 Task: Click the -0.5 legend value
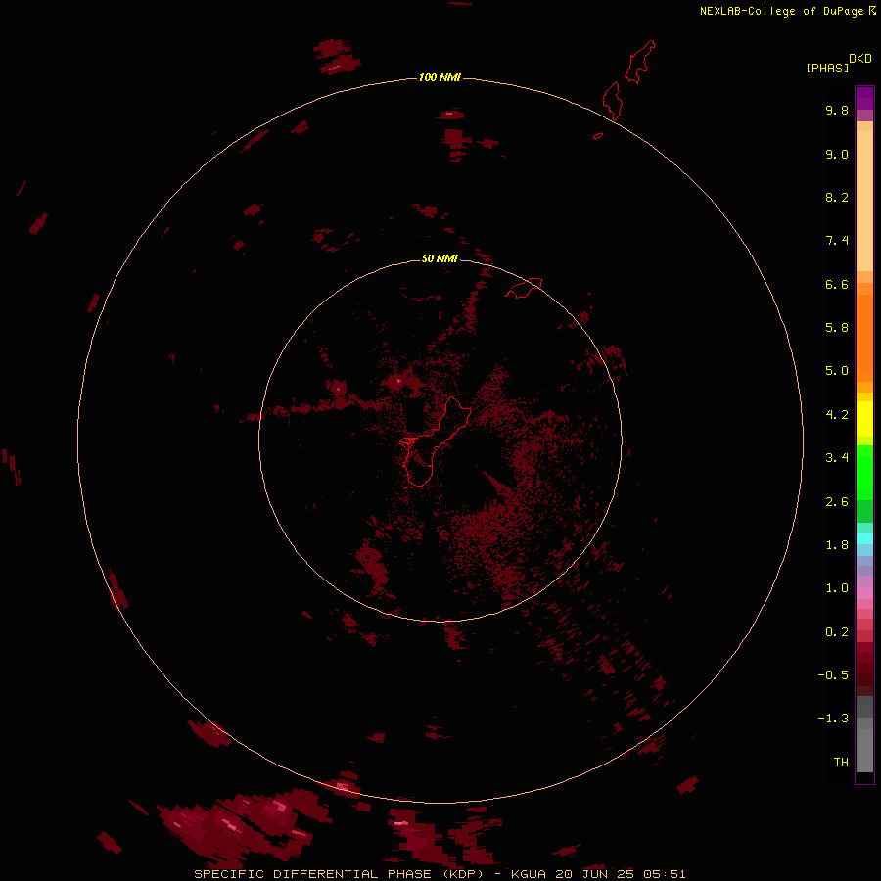833,675
